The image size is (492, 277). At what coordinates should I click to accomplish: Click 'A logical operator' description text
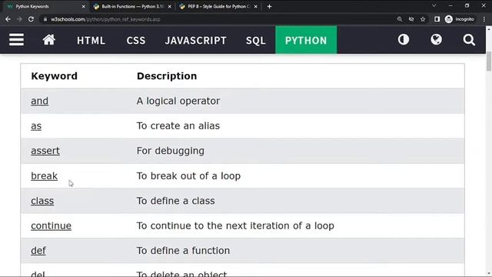tap(178, 101)
